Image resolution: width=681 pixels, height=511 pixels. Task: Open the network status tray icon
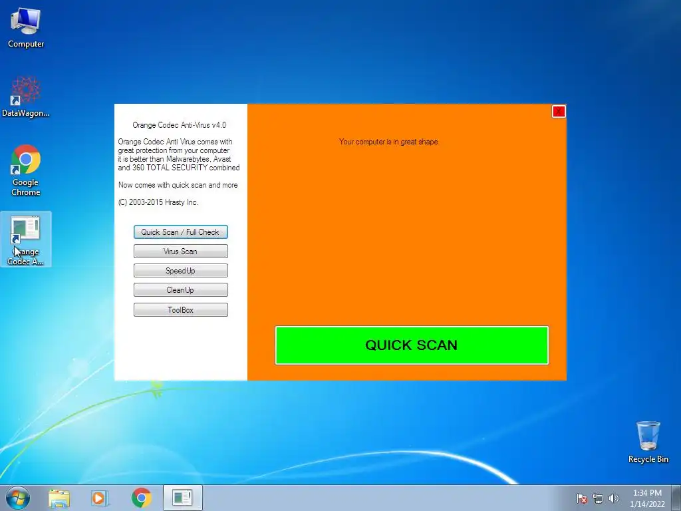[x=598, y=498]
